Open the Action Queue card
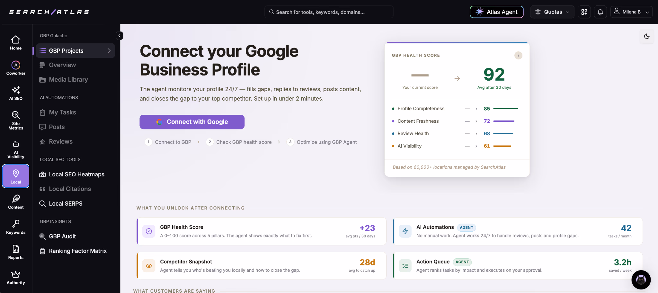 coord(518,266)
